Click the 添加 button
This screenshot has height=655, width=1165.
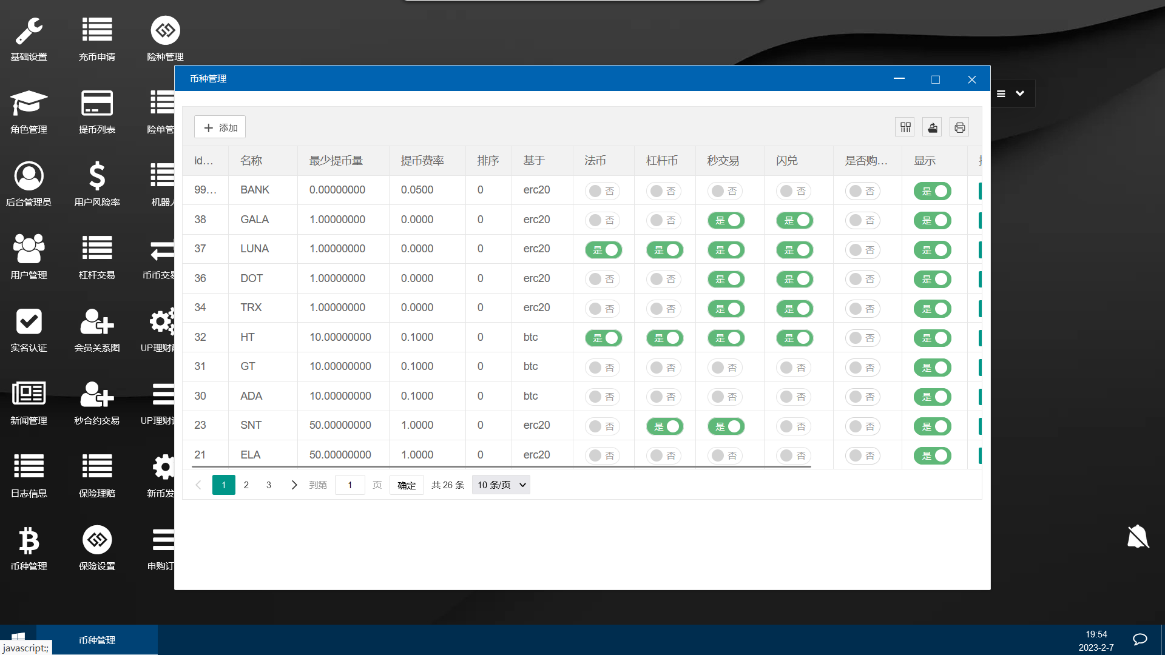(220, 127)
